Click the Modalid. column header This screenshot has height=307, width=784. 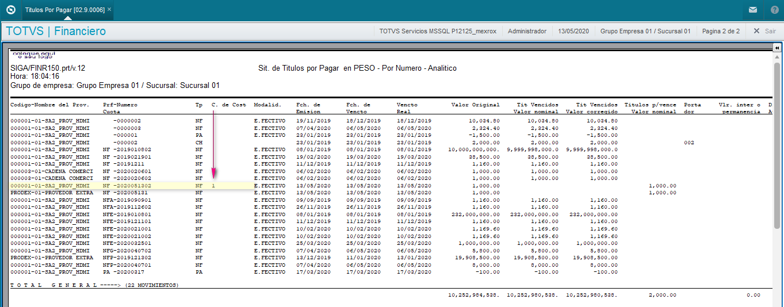click(x=267, y=105)
